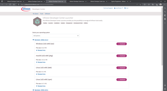Click the sidebar hide panel icon
Screen dimensions: 167x91
point(165,85)
